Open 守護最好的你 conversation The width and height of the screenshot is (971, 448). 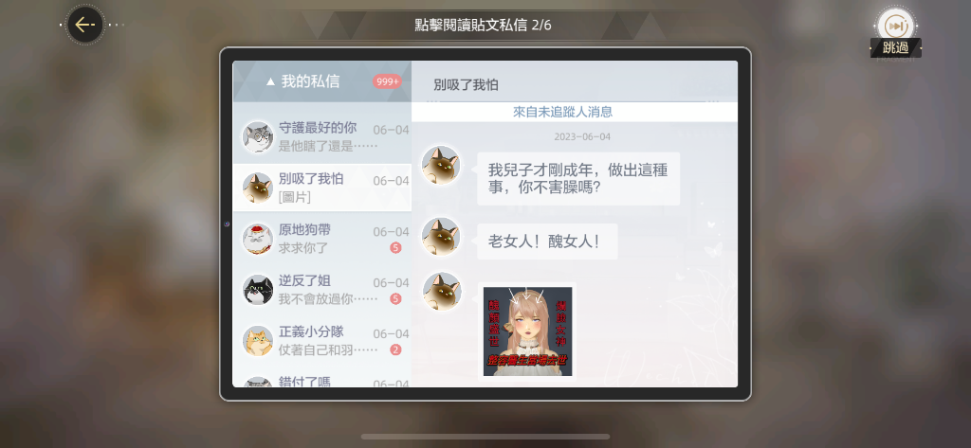tap(322, 137)
